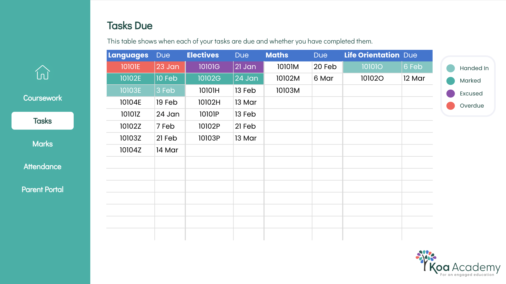The image size is (506, 284).
Task: Click the Handed In legend label
Action: [x=474, y=68]
